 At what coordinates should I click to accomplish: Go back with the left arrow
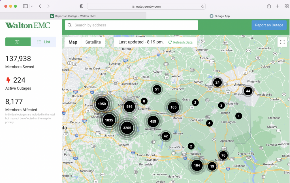(40, 6)
